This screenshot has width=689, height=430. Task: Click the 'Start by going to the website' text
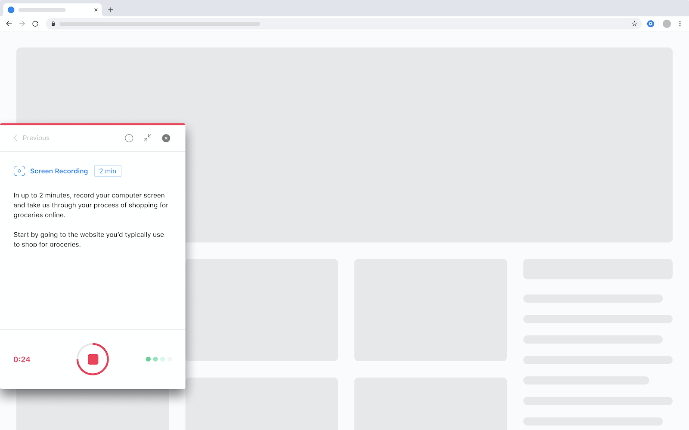pyautogui.click(x=89, y=240)
